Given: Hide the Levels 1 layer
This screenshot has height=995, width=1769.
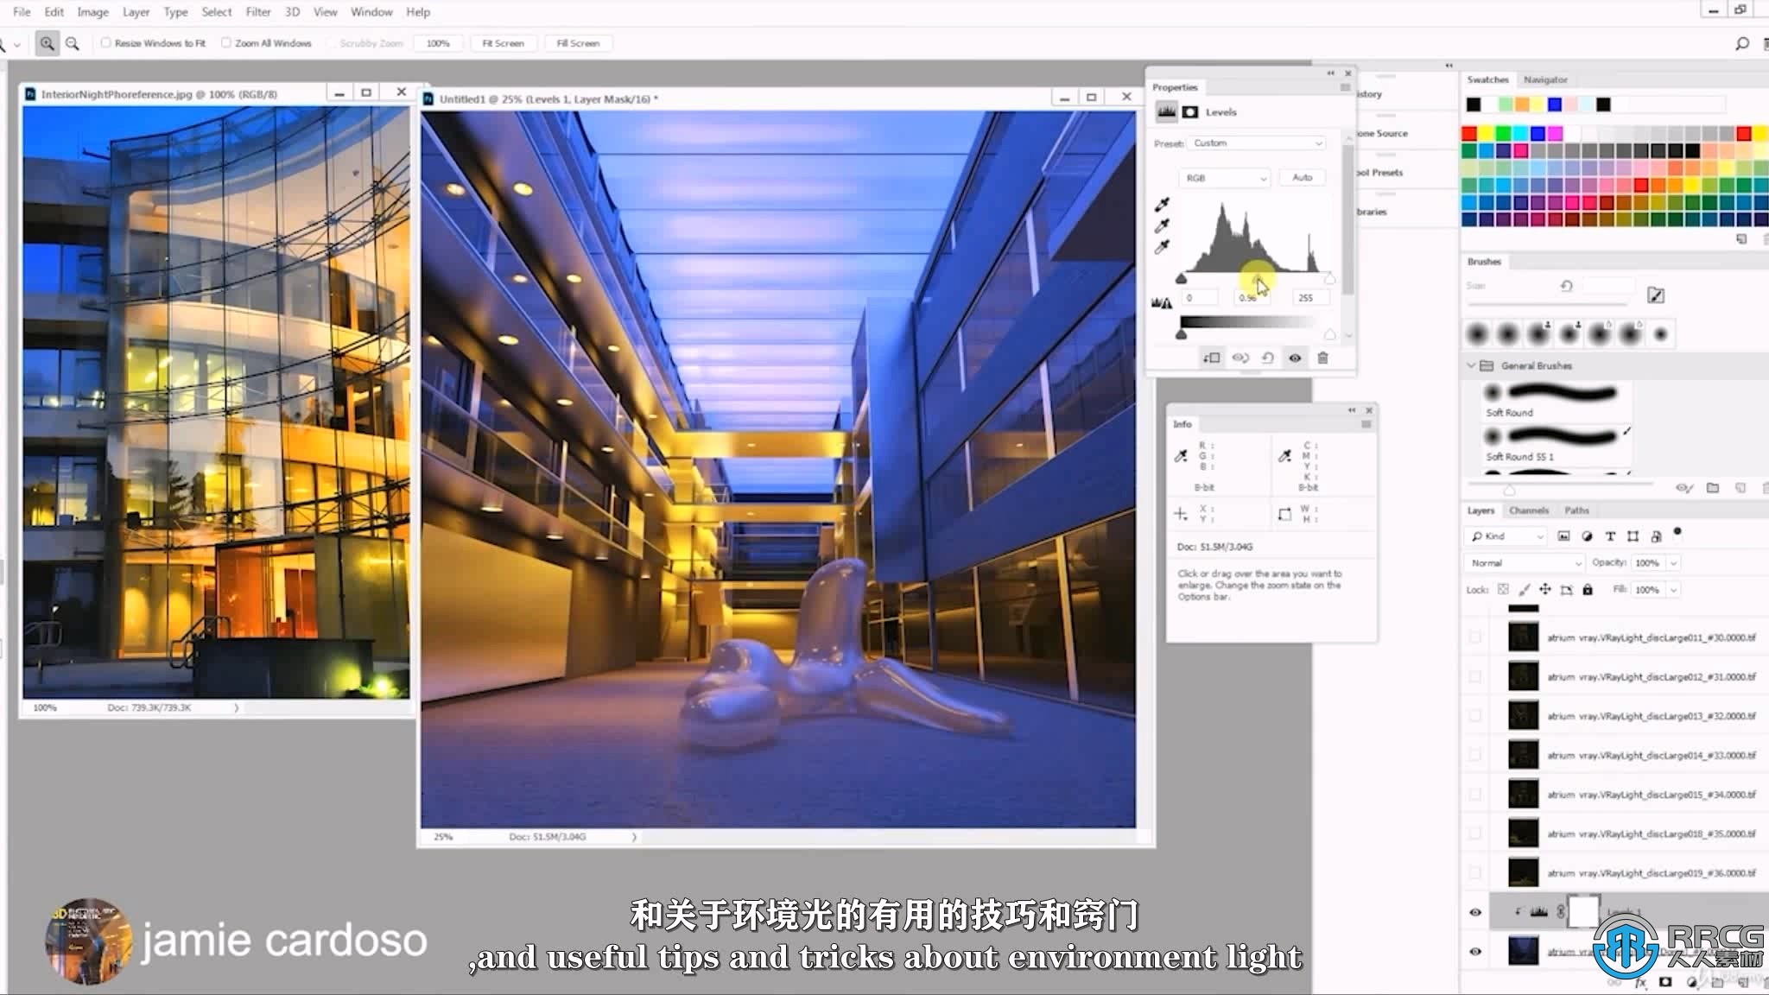Looking at the screenshot, I should (x=1475, y=912).
